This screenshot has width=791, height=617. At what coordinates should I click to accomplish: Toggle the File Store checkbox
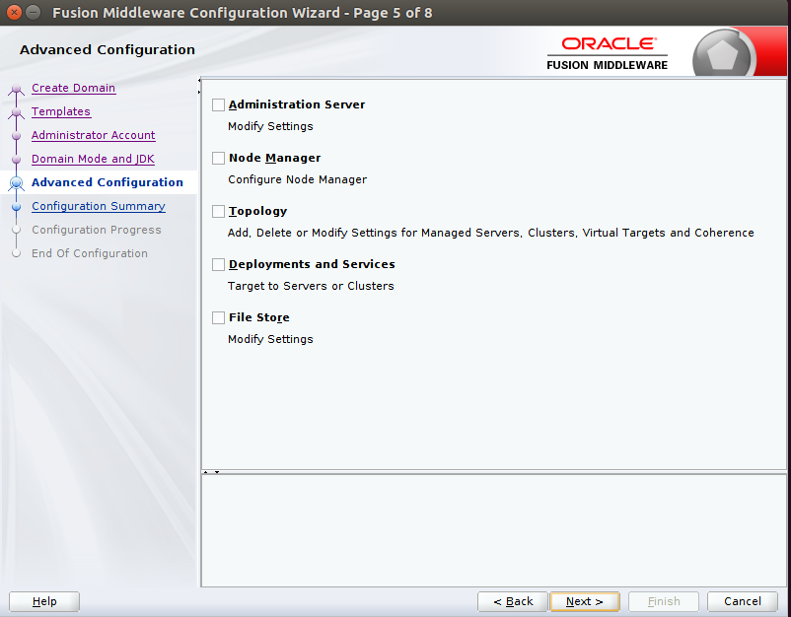click(218, 317)
